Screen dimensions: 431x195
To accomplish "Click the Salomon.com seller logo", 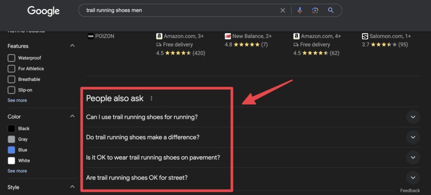I will pyautogui.click(x=365, y=36).
